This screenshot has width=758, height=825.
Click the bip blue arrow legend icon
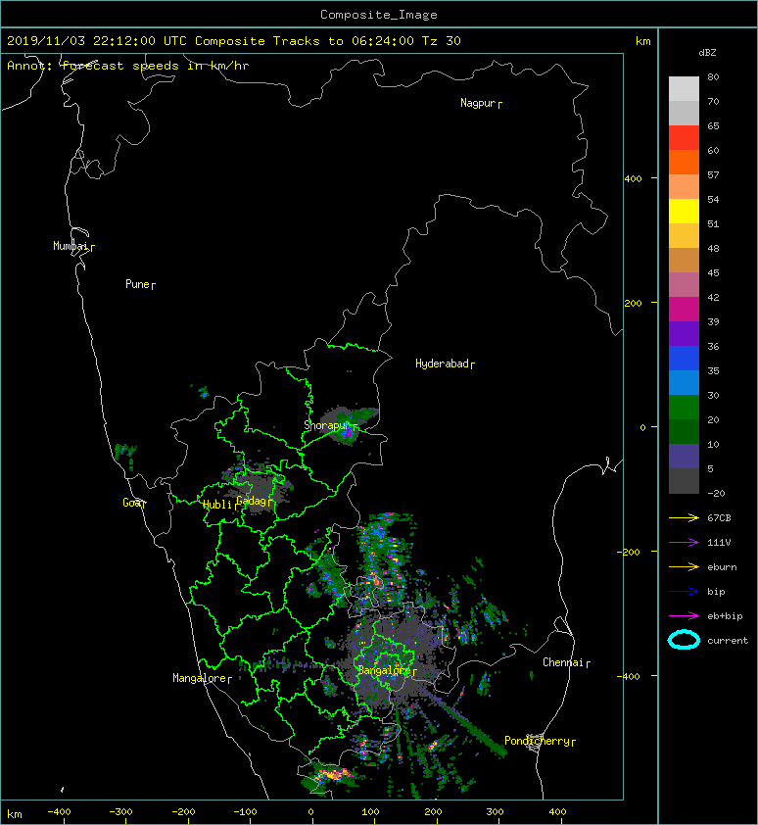pos(684,592)
